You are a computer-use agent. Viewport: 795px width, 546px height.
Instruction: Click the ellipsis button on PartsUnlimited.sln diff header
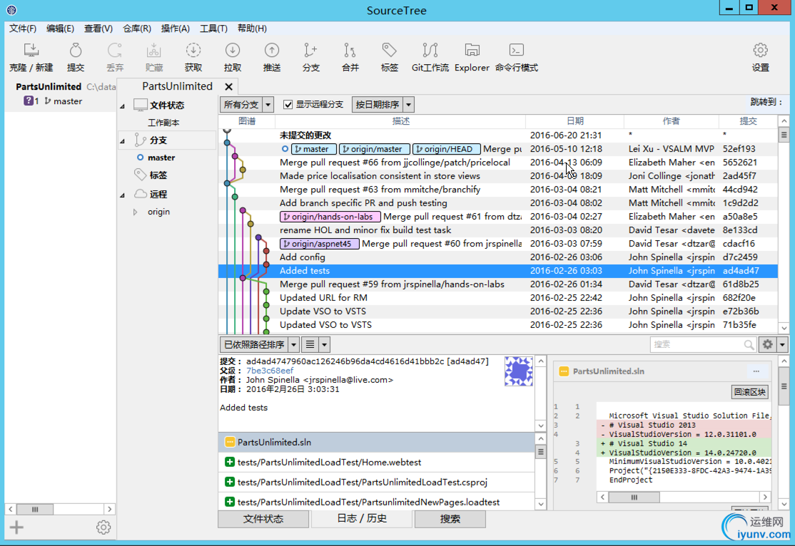pyautogui.click(x=756, y=371)
